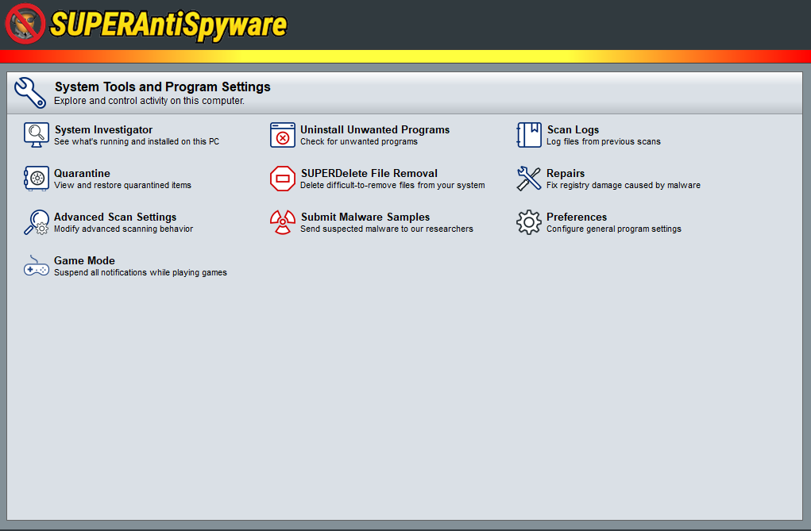The height and width of the screenshot is (531, 811).
Task: Open Uninstall Unwanted Programs title
Action: 375,130
